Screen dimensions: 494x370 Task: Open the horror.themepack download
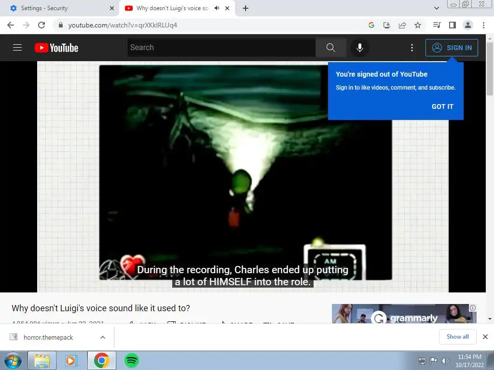point(48,337)
